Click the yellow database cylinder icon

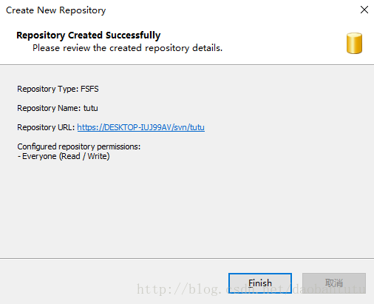coord(354,43)
